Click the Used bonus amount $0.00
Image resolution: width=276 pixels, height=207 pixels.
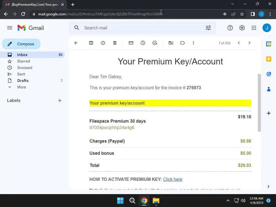246,153
